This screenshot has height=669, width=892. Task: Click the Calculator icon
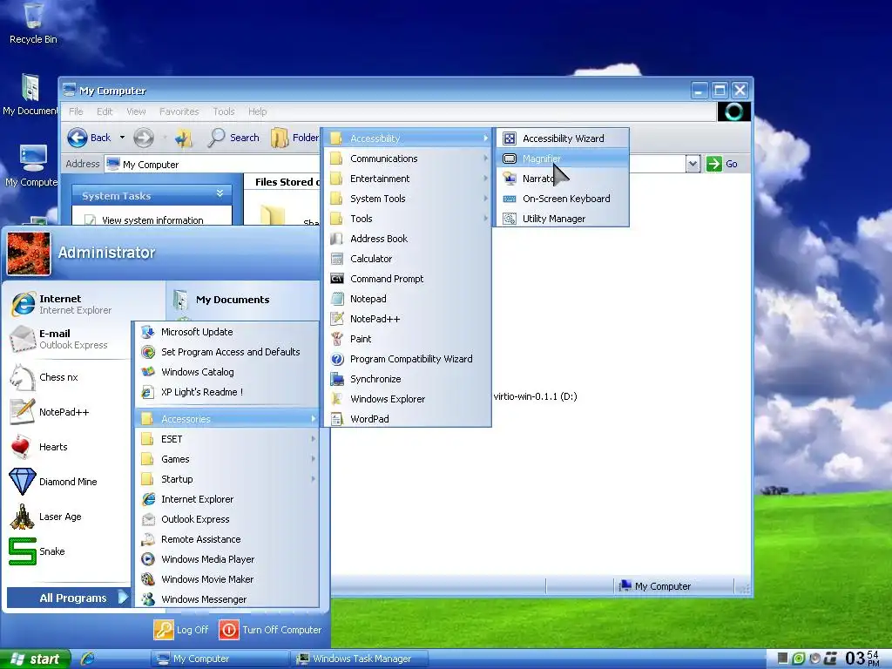[337, 259]
